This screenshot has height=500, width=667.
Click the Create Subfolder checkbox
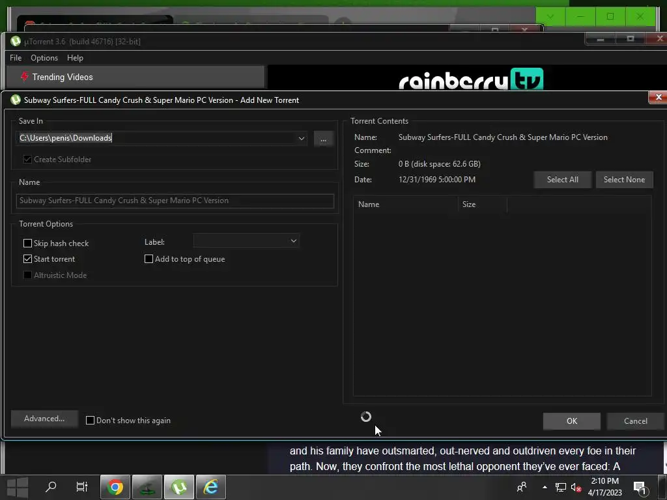(27, 160)
